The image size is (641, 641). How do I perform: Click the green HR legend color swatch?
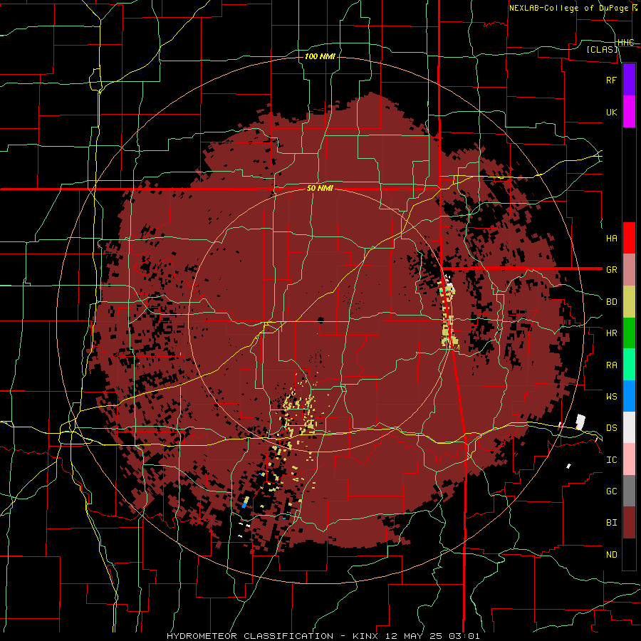(629, 333)
